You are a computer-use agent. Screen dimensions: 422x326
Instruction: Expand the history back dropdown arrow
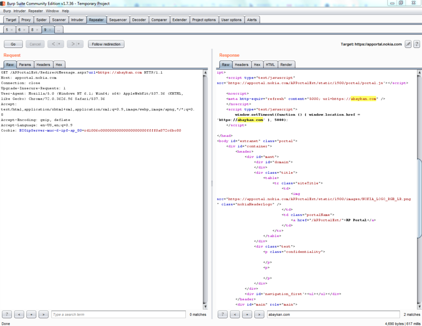pos(59,44)
